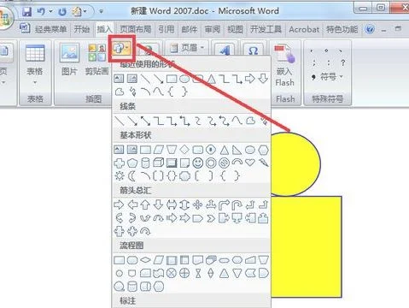Click the Omega symbol icon in ribbon
This screenshot has height=308, width=409.
click(253, 50)
